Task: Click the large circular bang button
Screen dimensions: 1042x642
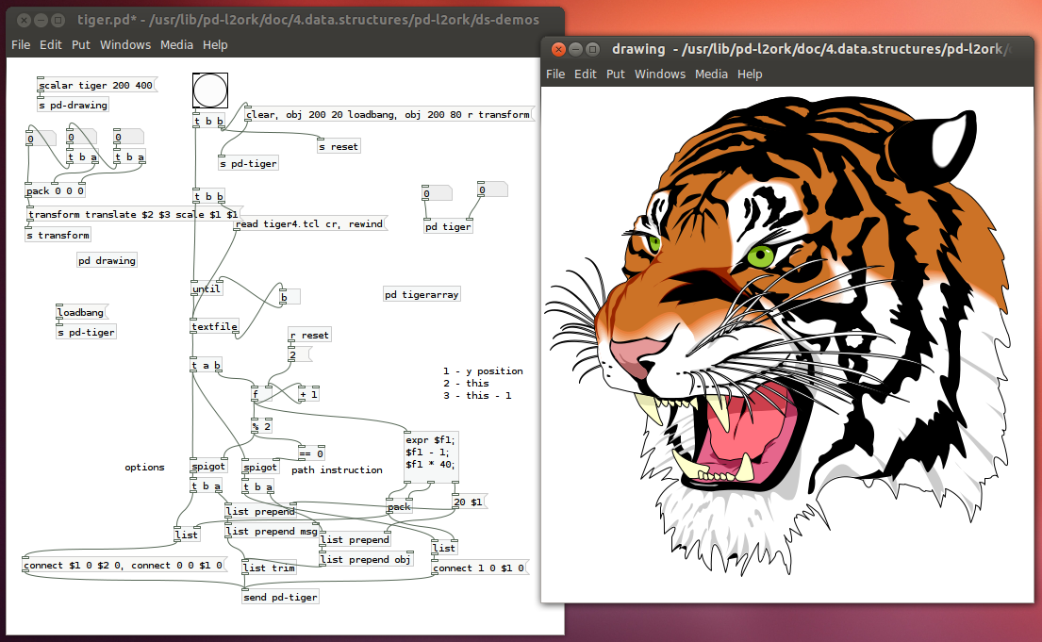Action: coord(209,91)
